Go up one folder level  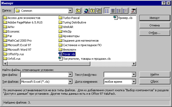pyautogui.click(x=78, y=11)
